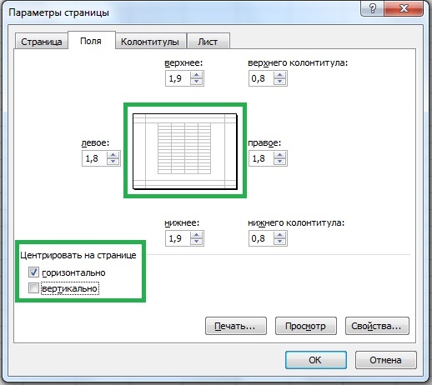Enable the вертикально centering checkbox

pos(33,288)
